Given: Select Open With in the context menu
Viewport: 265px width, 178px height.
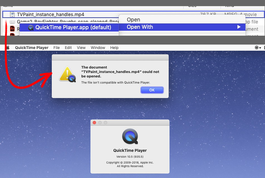Looking at the screenshot, I should [182, 27].
